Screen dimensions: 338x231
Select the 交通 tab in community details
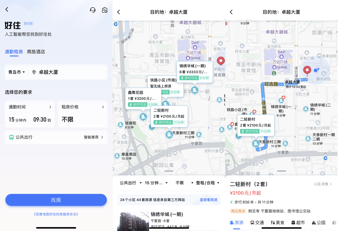257,223
